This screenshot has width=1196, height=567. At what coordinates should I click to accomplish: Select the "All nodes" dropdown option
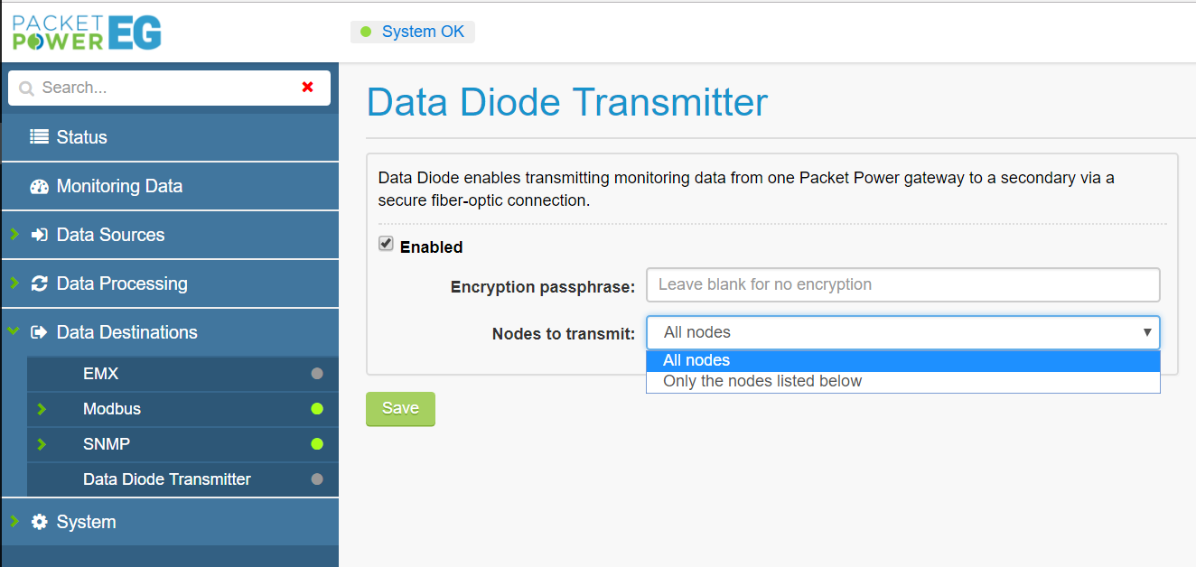[696, 360]
